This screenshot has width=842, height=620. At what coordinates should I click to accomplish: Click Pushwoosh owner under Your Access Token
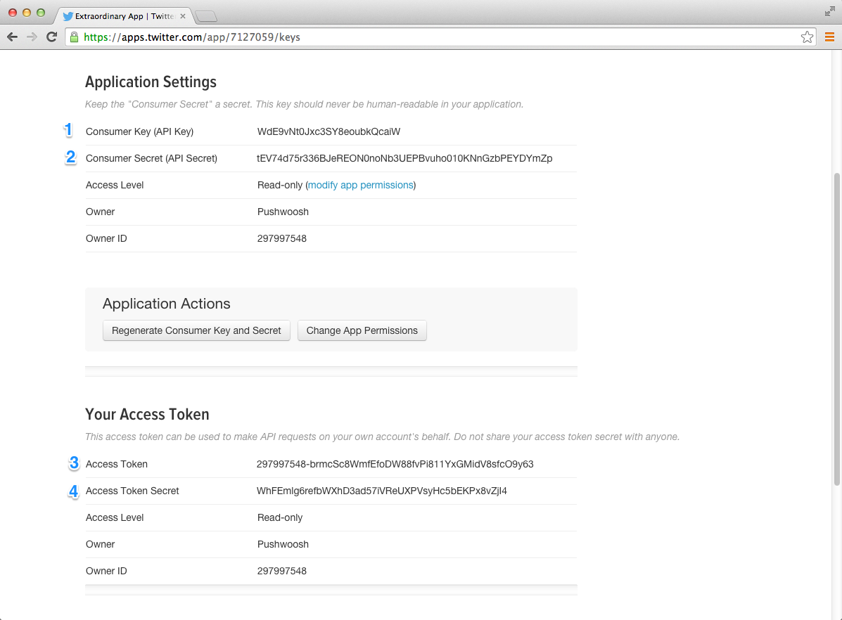pyautogui.click(x=283, y=544)
